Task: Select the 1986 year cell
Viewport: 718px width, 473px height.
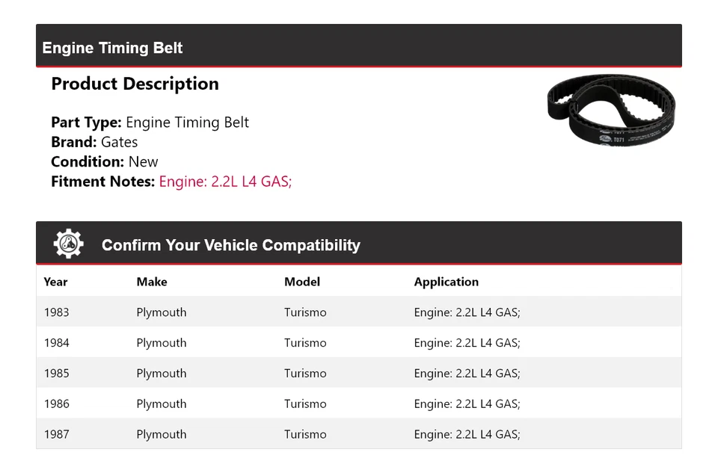Action: click(x=57, y=404)
